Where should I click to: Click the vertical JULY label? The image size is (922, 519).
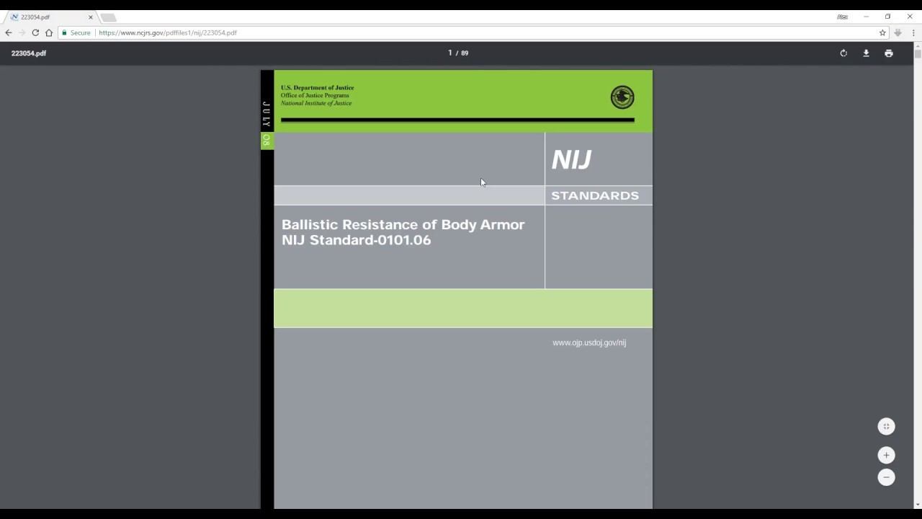coord(267,114)
